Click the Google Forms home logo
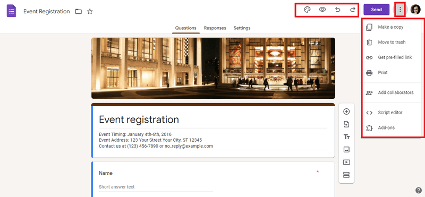Screen dimensions: 425x197 11,11
